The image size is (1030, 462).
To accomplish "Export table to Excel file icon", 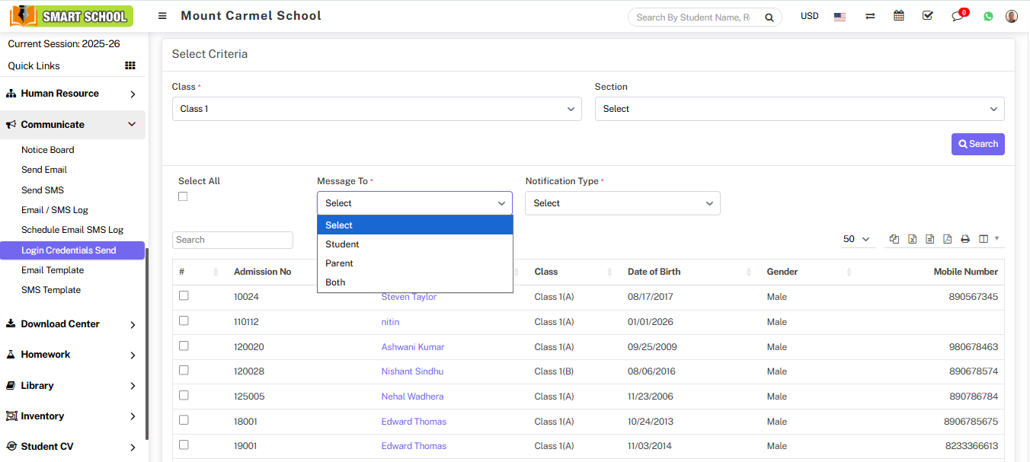I will tap(912, 239).
